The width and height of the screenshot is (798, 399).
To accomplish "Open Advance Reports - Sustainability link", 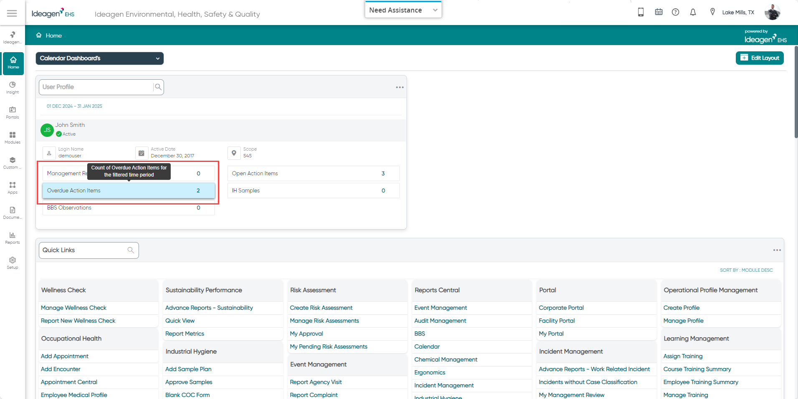I will (209, 308).
